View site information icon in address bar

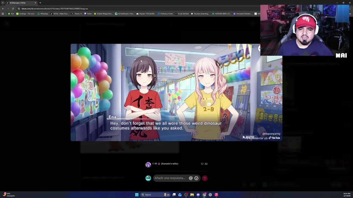[19, 9]
